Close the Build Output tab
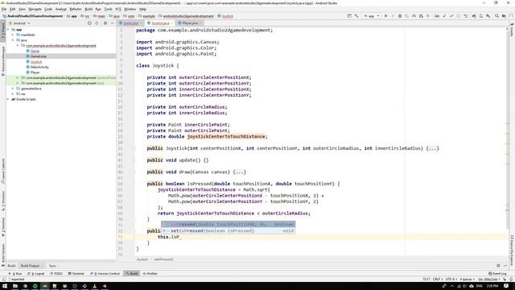515x290 pixels. tap(42, 266)
